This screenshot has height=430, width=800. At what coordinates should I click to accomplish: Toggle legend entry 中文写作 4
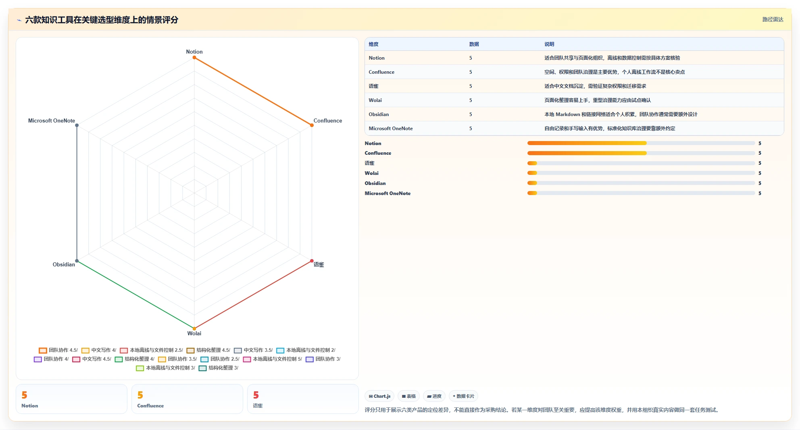tap(99, 350)
